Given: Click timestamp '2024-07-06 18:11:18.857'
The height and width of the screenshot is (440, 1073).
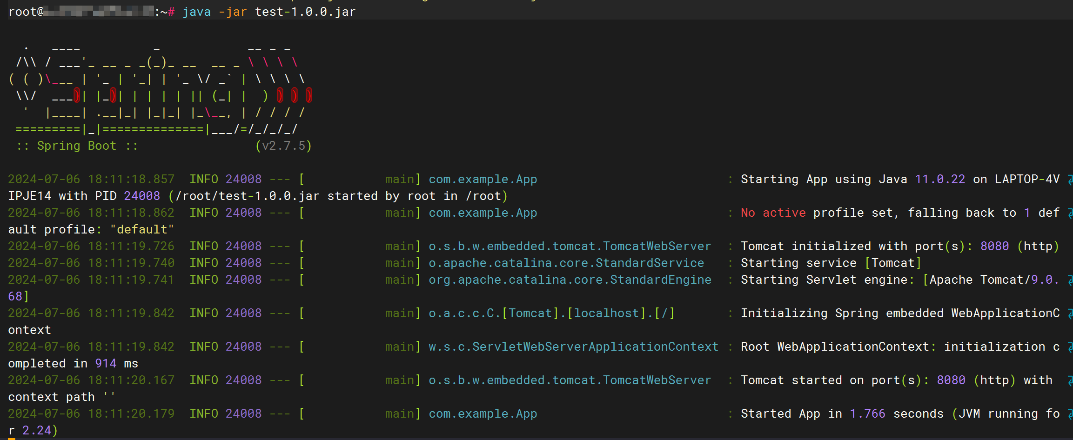Looking at the screenshot, I should click(x=91, y=179).
